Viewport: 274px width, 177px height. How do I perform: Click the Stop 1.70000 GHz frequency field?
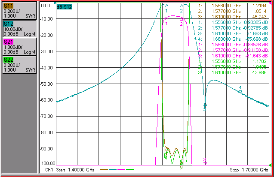tap(249, 170)
